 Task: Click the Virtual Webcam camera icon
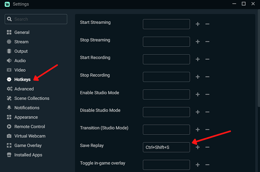pos(9,136)
